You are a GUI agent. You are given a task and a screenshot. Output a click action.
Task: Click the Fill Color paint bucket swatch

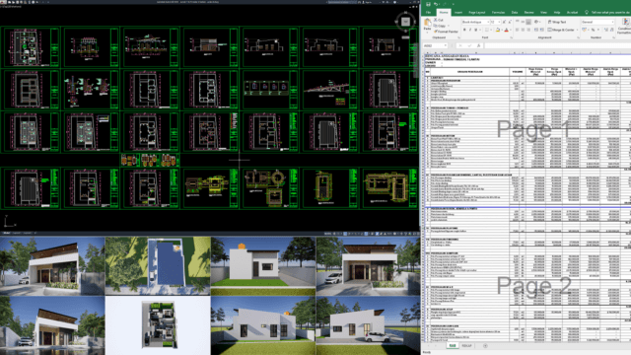pyautogui.click(x=497, y=30)
